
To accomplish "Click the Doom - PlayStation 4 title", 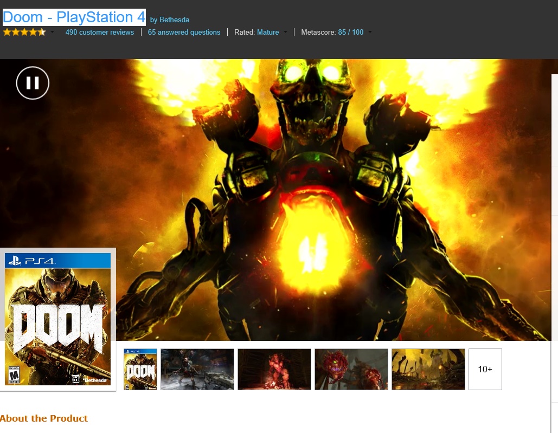I will point(74,17).
